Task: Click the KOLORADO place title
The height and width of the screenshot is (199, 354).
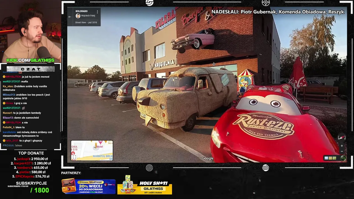Action: (82, 11)
